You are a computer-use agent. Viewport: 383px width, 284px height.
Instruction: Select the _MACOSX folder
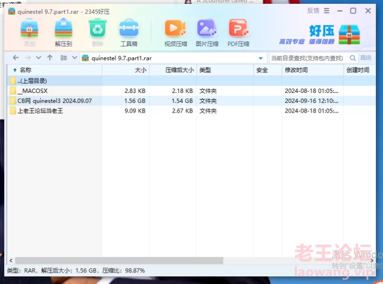191,91
